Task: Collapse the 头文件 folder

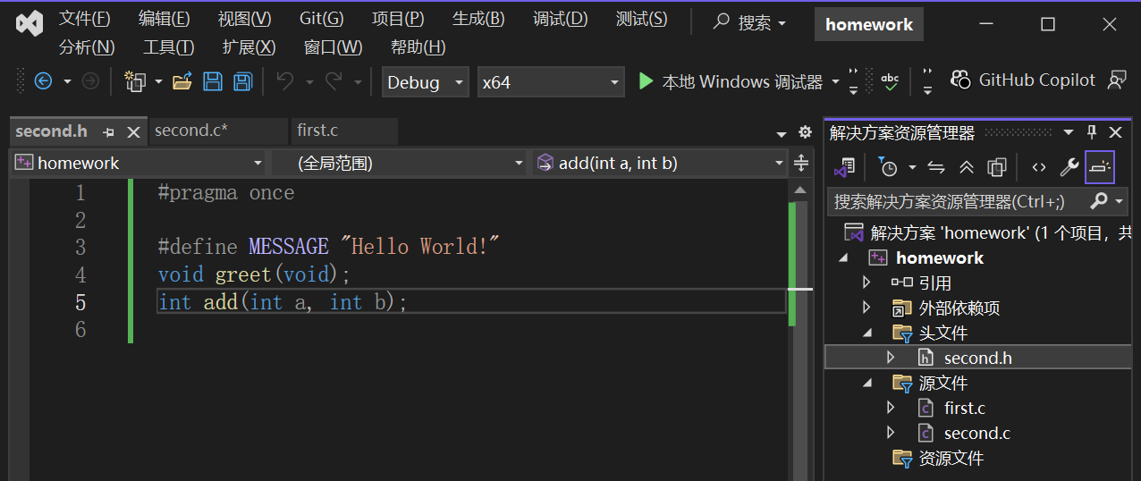Action: [x=866, y=333]
